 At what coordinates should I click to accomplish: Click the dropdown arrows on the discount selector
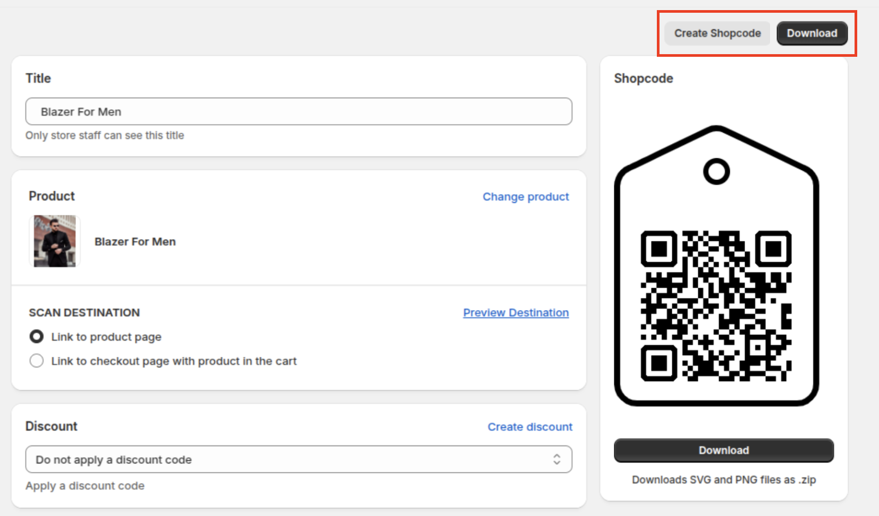[x=556, y=459]
